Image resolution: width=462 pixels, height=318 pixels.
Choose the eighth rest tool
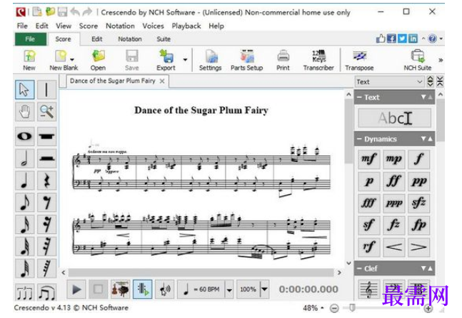[46, 202]
